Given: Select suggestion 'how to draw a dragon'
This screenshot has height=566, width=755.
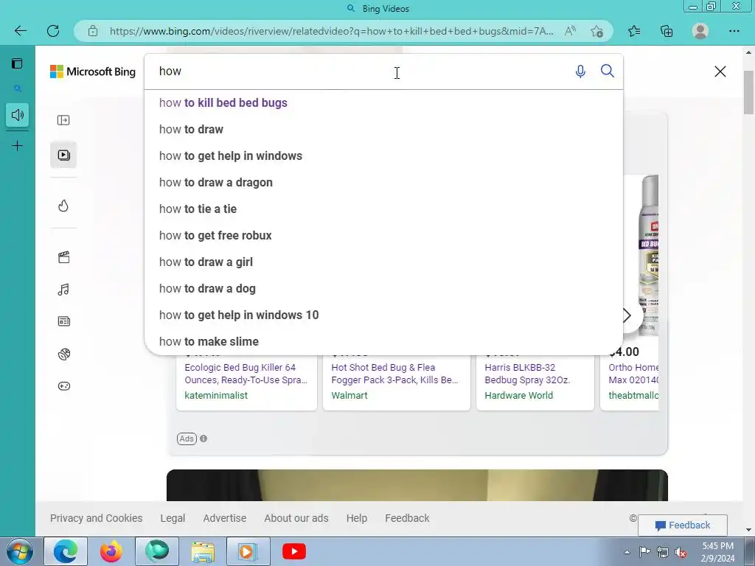Looking at the screenshot, I should (383, 183).
